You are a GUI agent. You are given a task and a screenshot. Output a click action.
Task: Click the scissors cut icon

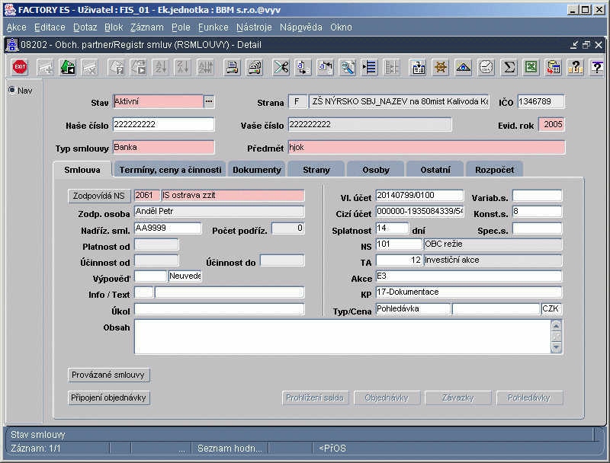[281, 67]
